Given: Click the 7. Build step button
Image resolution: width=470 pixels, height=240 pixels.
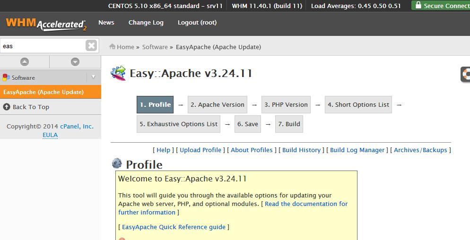Looking at the screenshot, I should [x=289, y=124].
